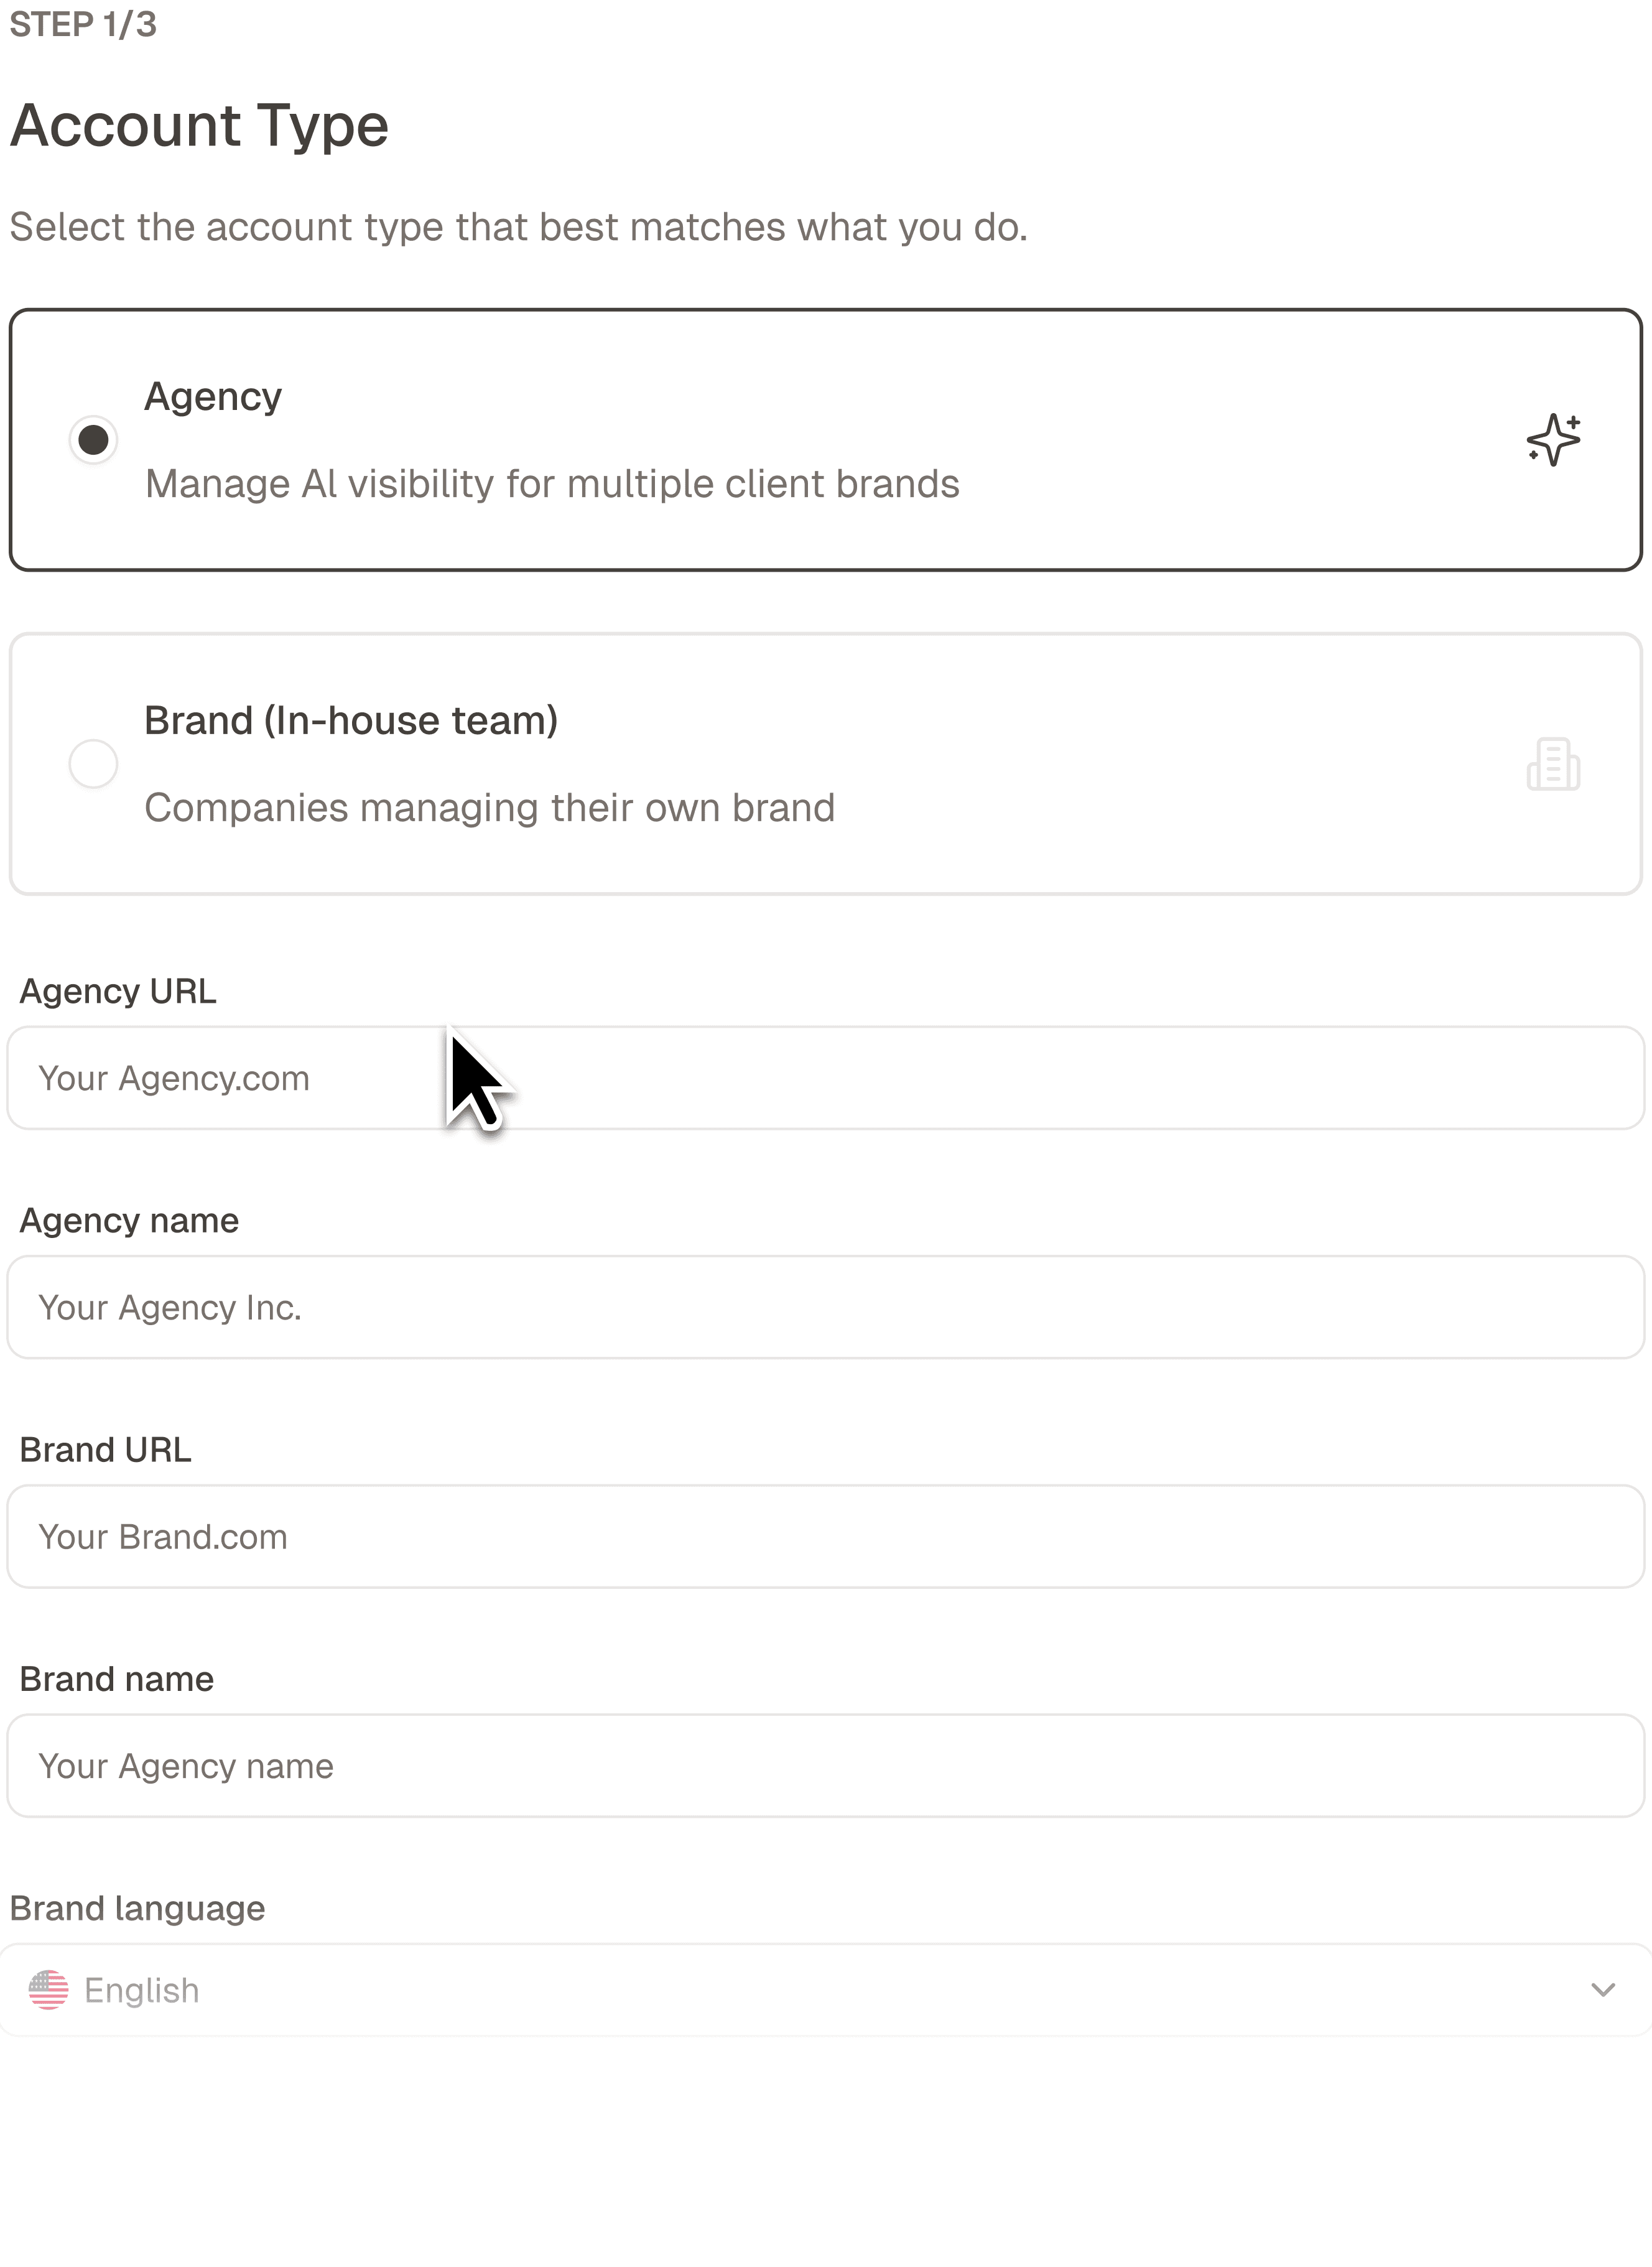Click "Companies managing their own brand" description
The height and width of the screenshot is (2267, 1652).
click(489, 808)
